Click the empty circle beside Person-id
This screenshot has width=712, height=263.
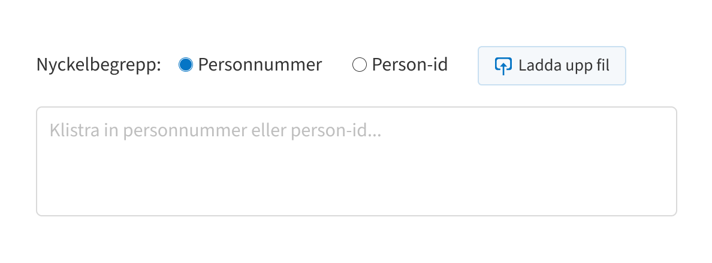tap(359, 65)
